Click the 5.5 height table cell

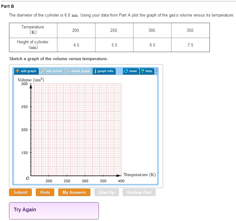pyautogui.click(x=114, y=45)
